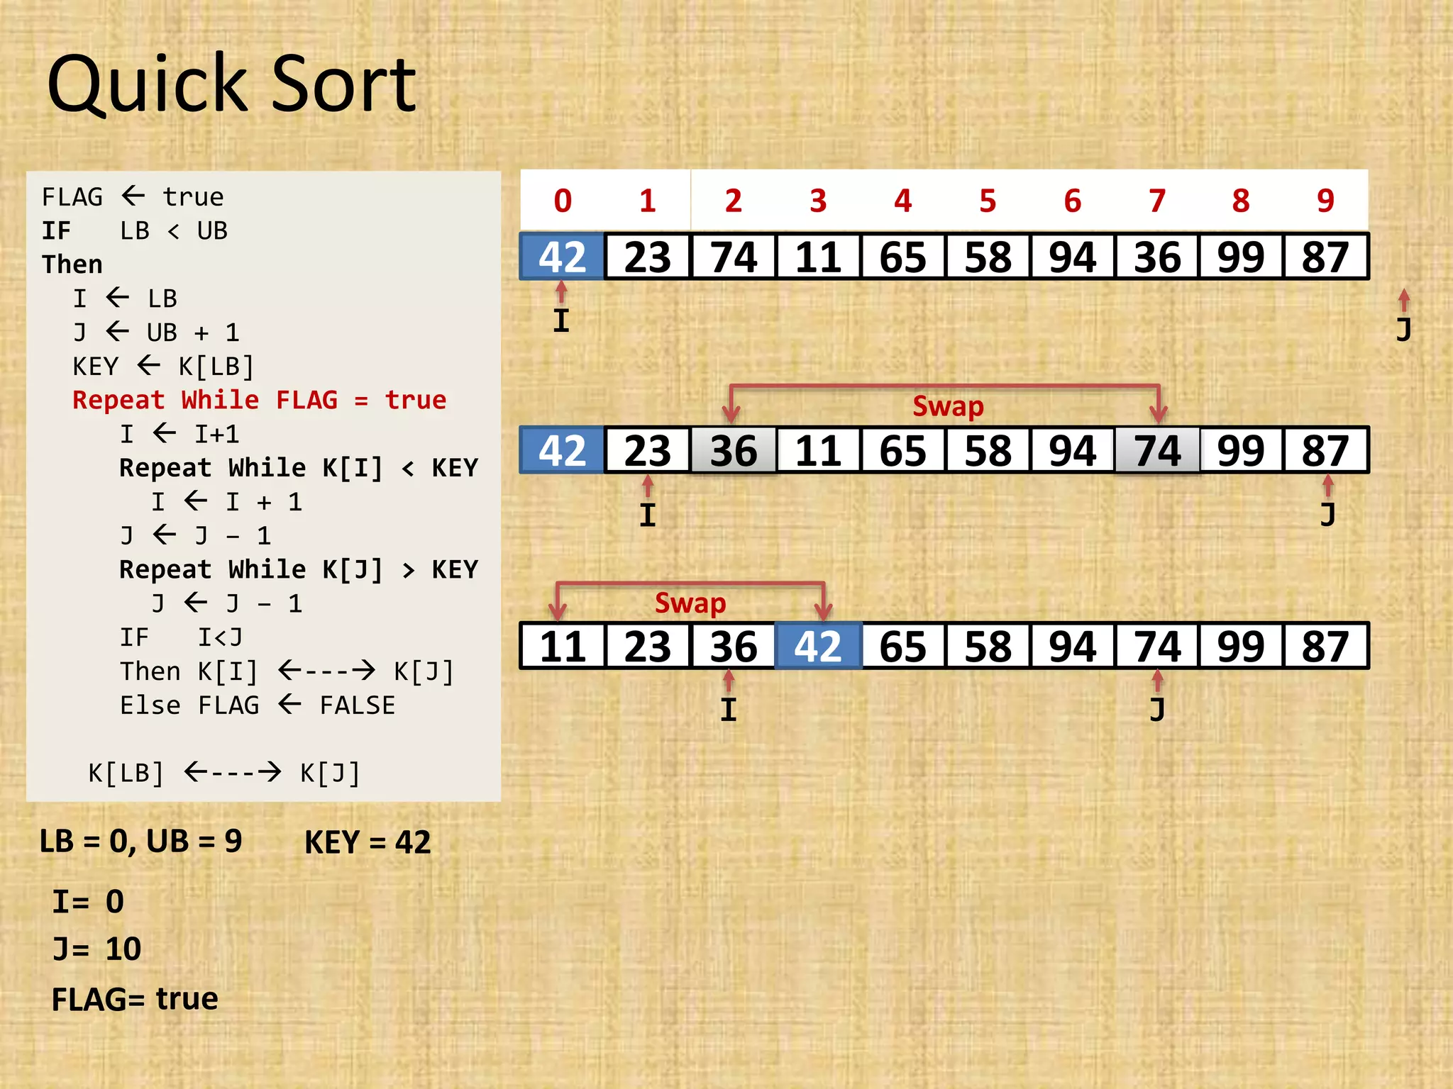
Task: Click red 'Repeat While FLAG = true' line
Action: pyautogui.click(x=260, y=401)
